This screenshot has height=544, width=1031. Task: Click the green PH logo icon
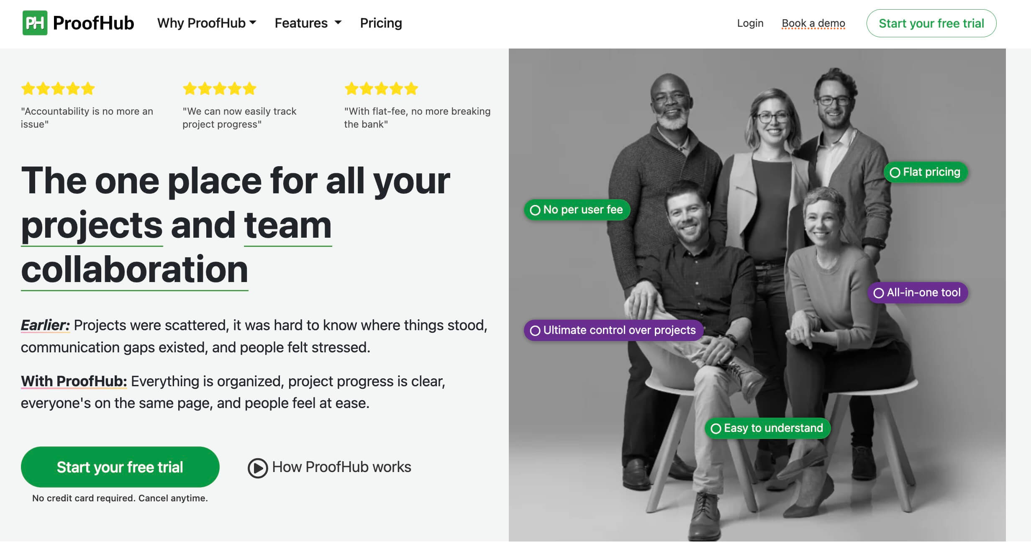tap(35, 23)
